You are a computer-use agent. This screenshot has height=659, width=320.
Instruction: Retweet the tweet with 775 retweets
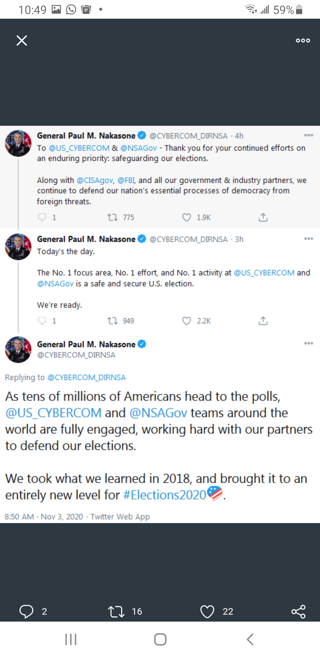(113, 218)
